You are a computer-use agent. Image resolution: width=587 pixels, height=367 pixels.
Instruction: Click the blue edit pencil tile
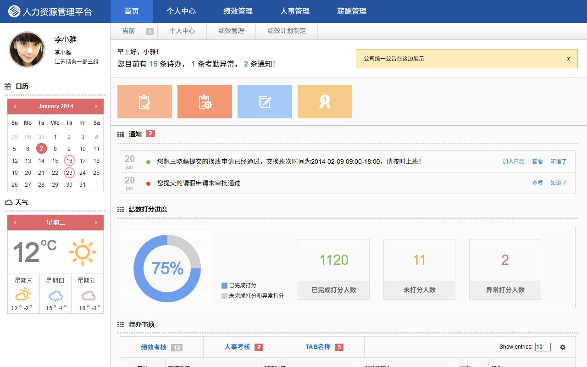click(265, 101)
